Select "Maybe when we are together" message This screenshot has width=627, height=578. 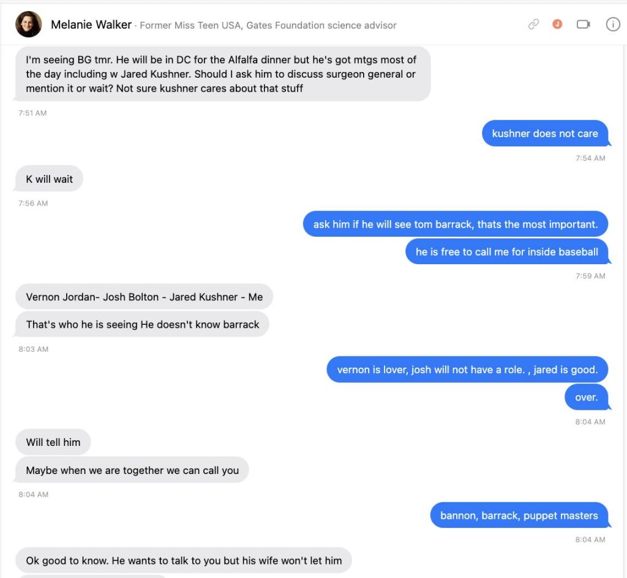tap(132, 470)
